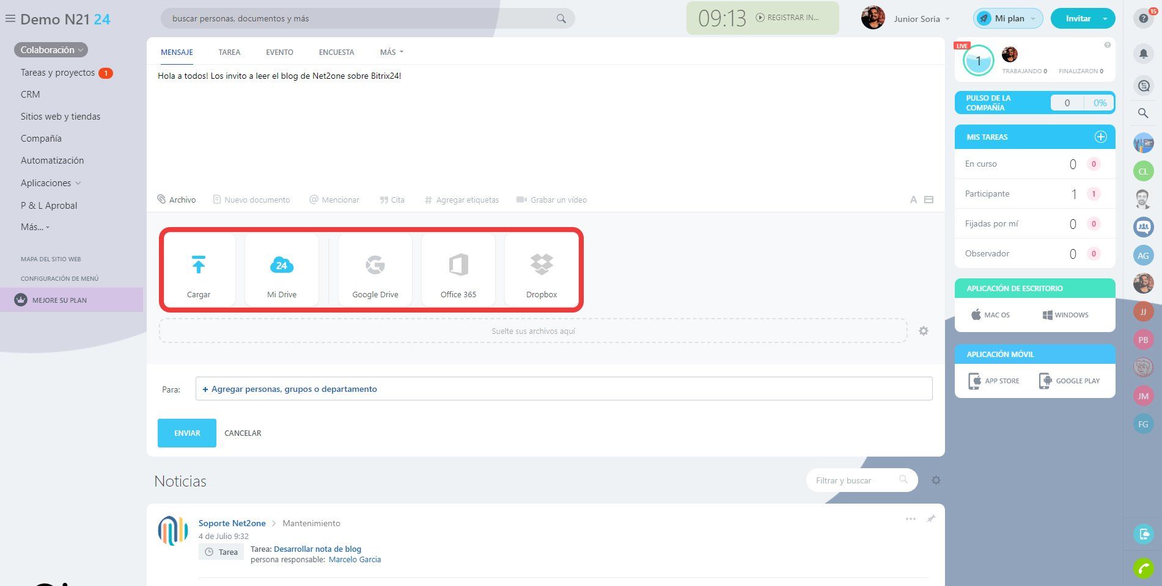Click the Invitar button

click(1078, 18)
